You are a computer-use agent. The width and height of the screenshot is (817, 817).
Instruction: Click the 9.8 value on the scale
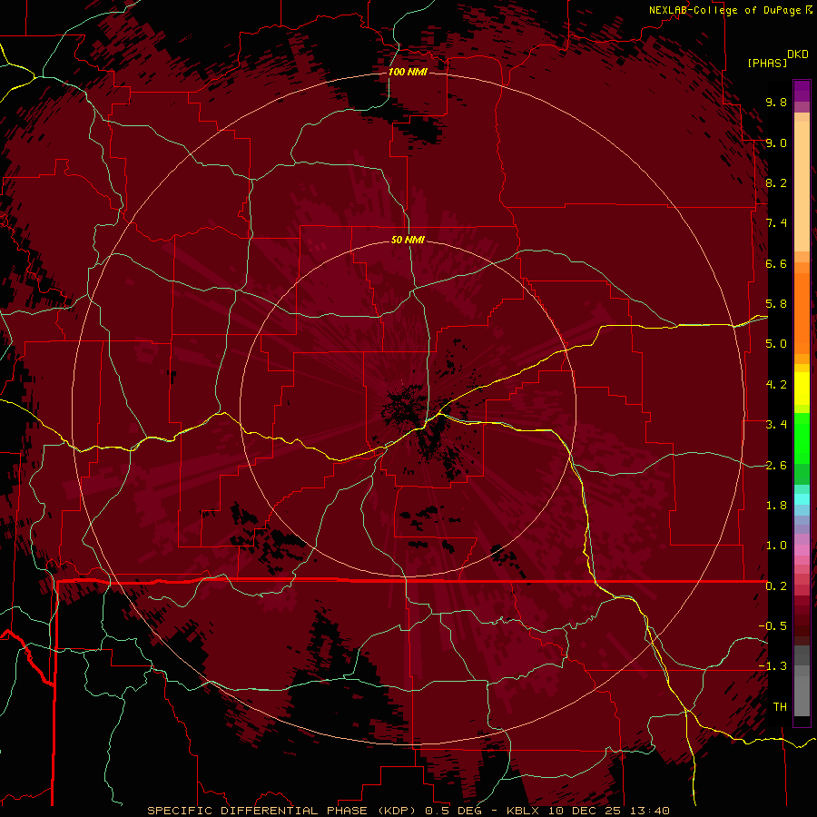[x=776, y=102]
